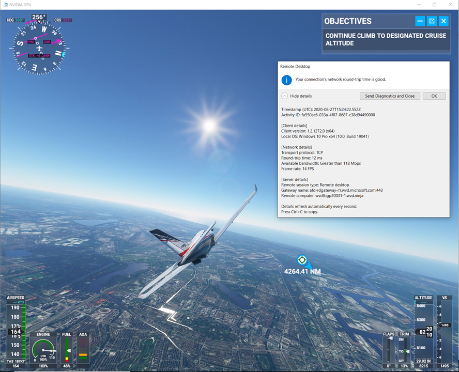459x372 pixels.
Task: Maximize the NVIDIA GPU window
Action: (434, 5)
